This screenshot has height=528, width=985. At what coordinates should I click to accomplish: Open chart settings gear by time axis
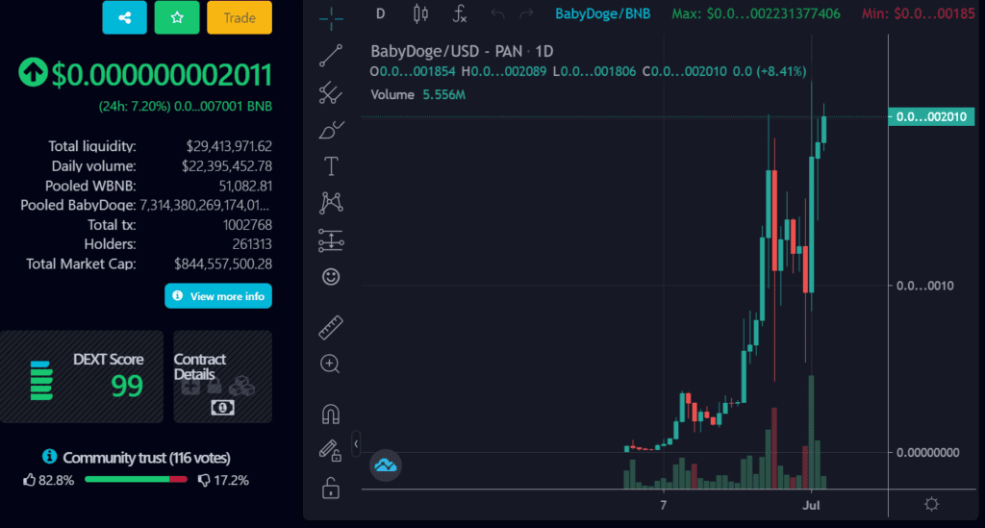tap(931, 504)
